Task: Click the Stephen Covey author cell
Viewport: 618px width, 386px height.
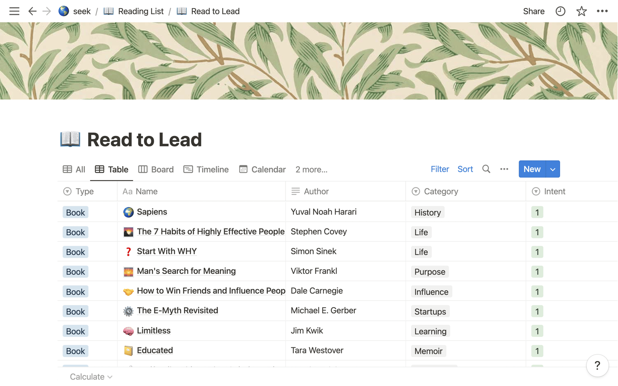Action: point(346,232)
